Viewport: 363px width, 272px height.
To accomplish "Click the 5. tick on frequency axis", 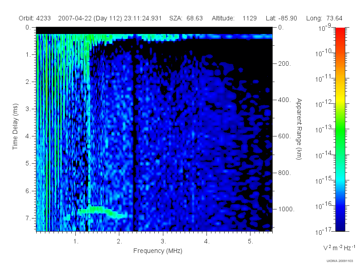I will coord(250,242).
